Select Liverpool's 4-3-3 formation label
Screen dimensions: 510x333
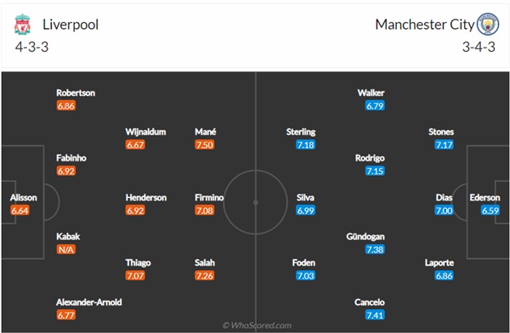32,47
